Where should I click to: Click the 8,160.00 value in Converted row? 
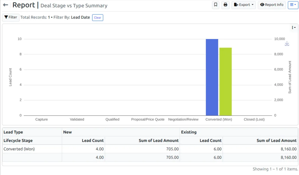(288, 149)
